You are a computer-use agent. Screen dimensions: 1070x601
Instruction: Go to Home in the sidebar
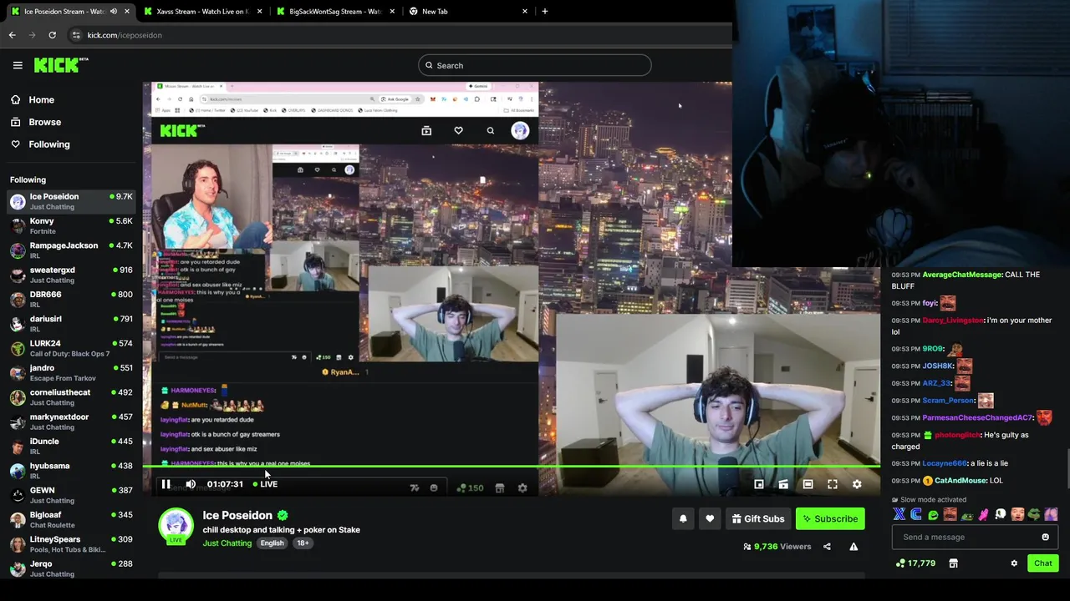point(41,100)
